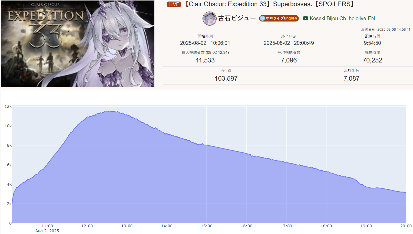Click Koseki Bijou round avatar icon
This screenshot has height=234, width=413.
(209, 18)
